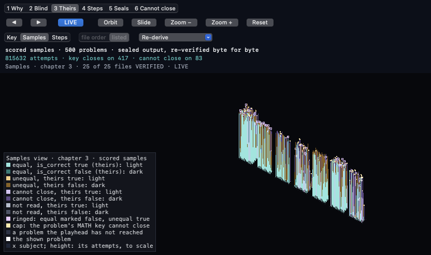Click the cap legend swatch
The width and height of the screenshot is (431, 255).
point(8,225)
